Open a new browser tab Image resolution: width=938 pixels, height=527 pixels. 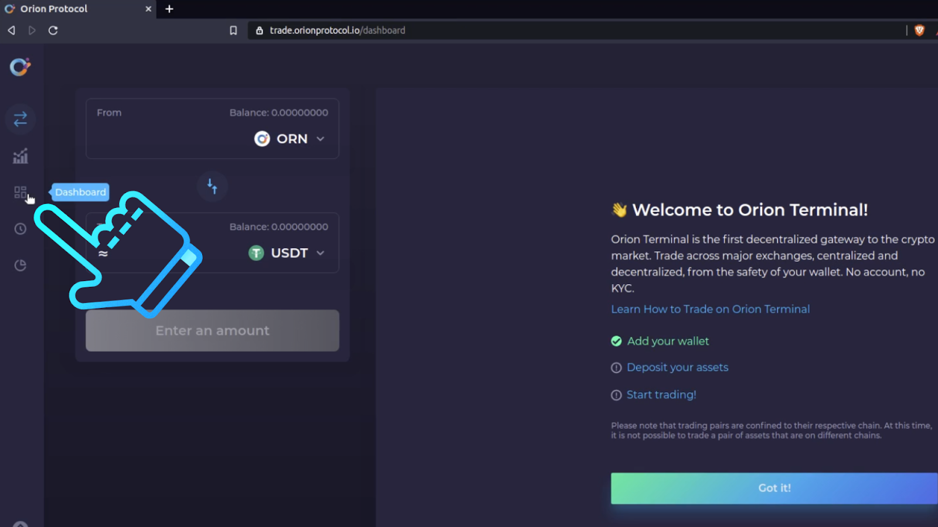point(169,9)
